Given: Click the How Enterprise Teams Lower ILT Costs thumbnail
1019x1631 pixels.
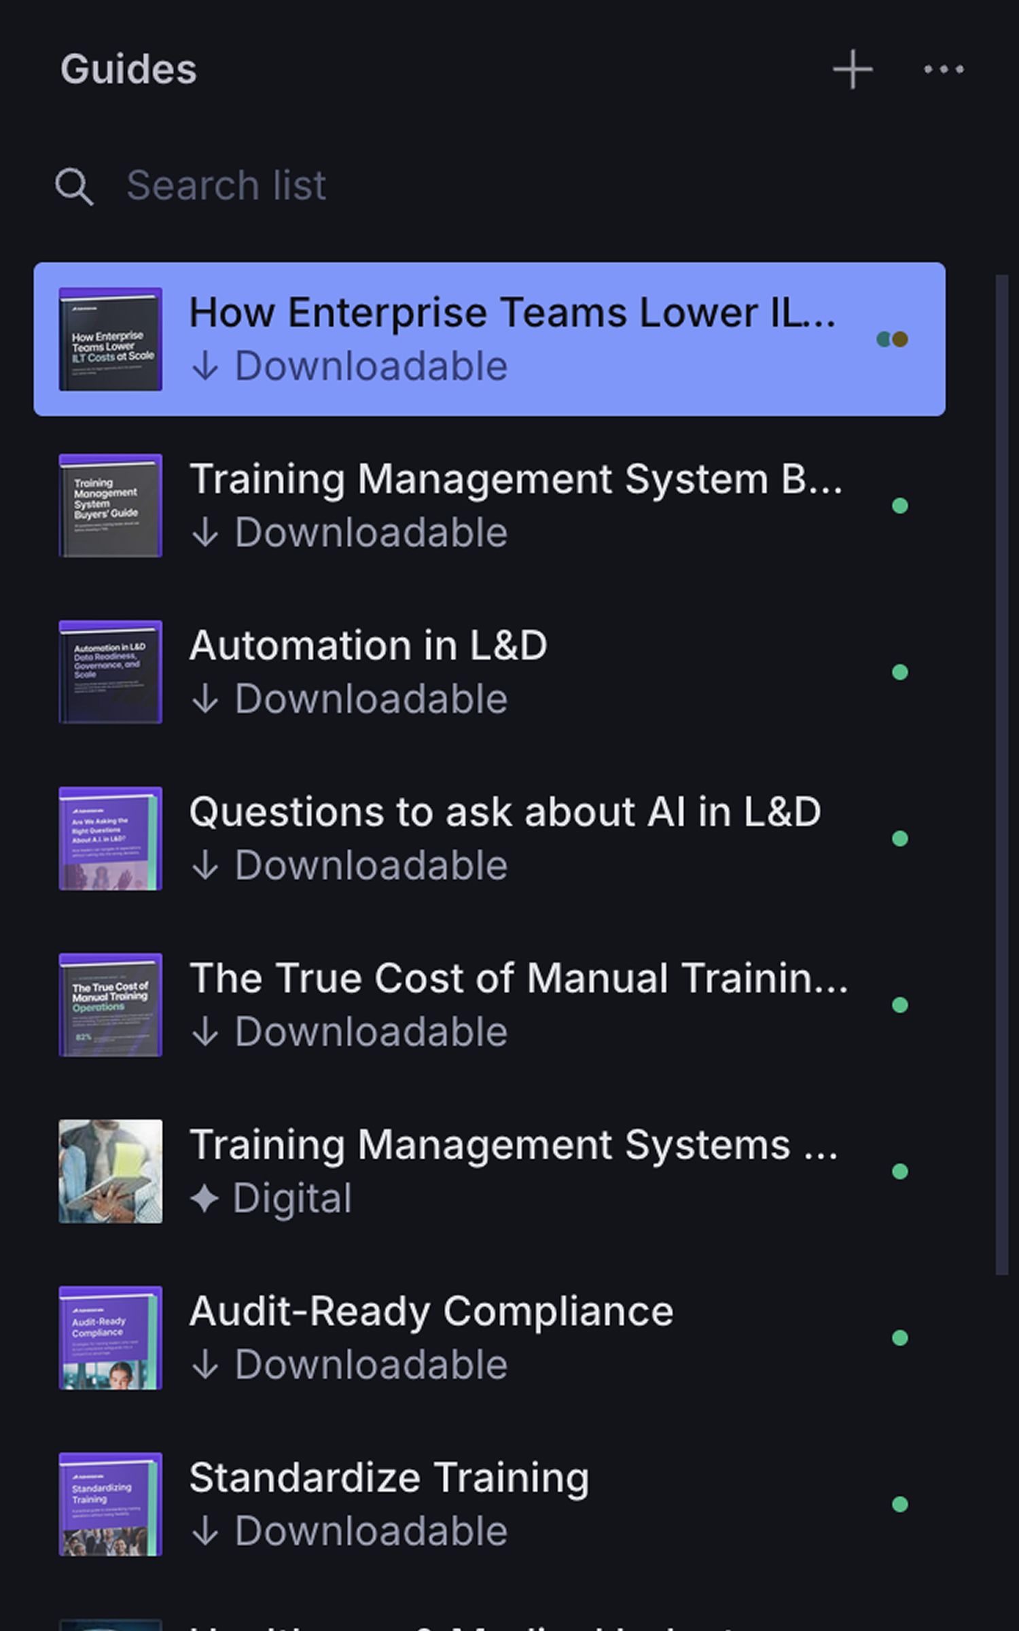Looking at the screenshot, I should 111,339.
